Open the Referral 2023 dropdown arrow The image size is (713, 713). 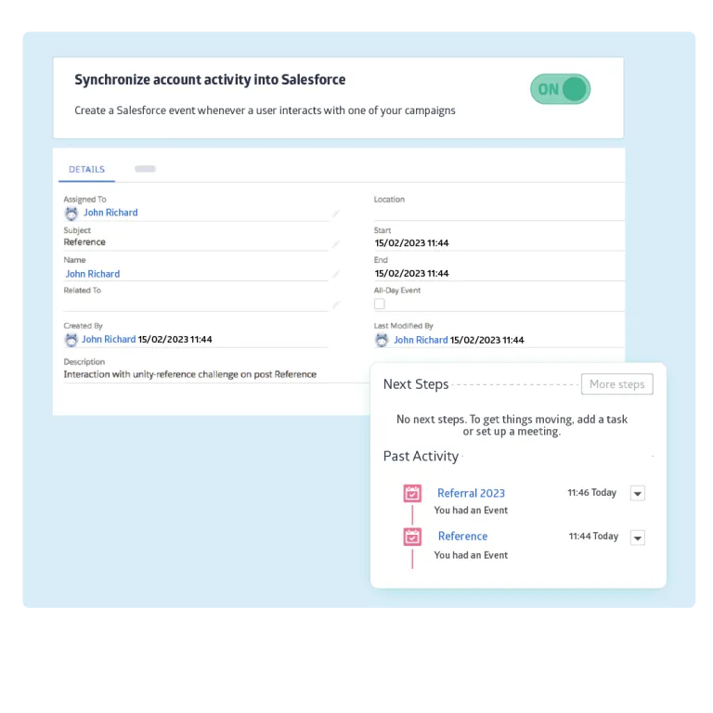[x=638, y=493]
